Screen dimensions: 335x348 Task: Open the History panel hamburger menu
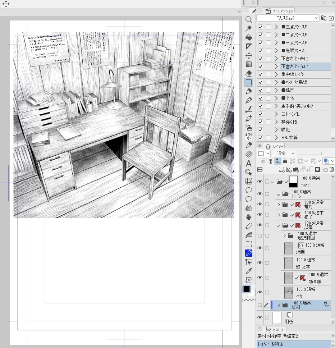pyautogui.click(x=260, y=329)
